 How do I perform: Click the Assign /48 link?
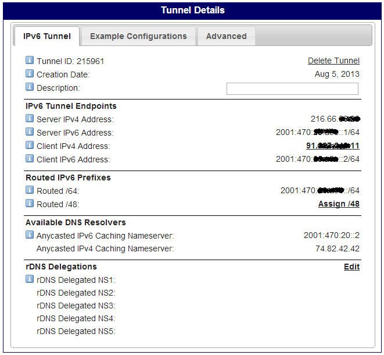(x=339, y=204)
